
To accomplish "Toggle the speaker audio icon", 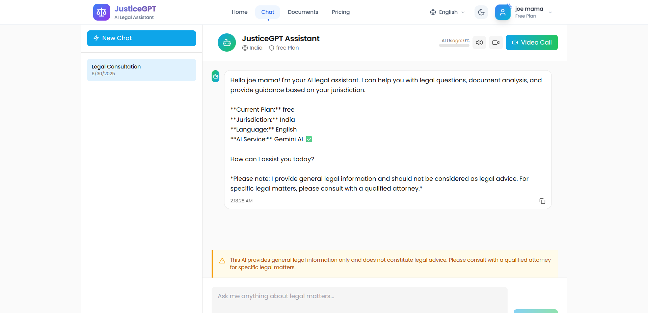I will point(479,42).
